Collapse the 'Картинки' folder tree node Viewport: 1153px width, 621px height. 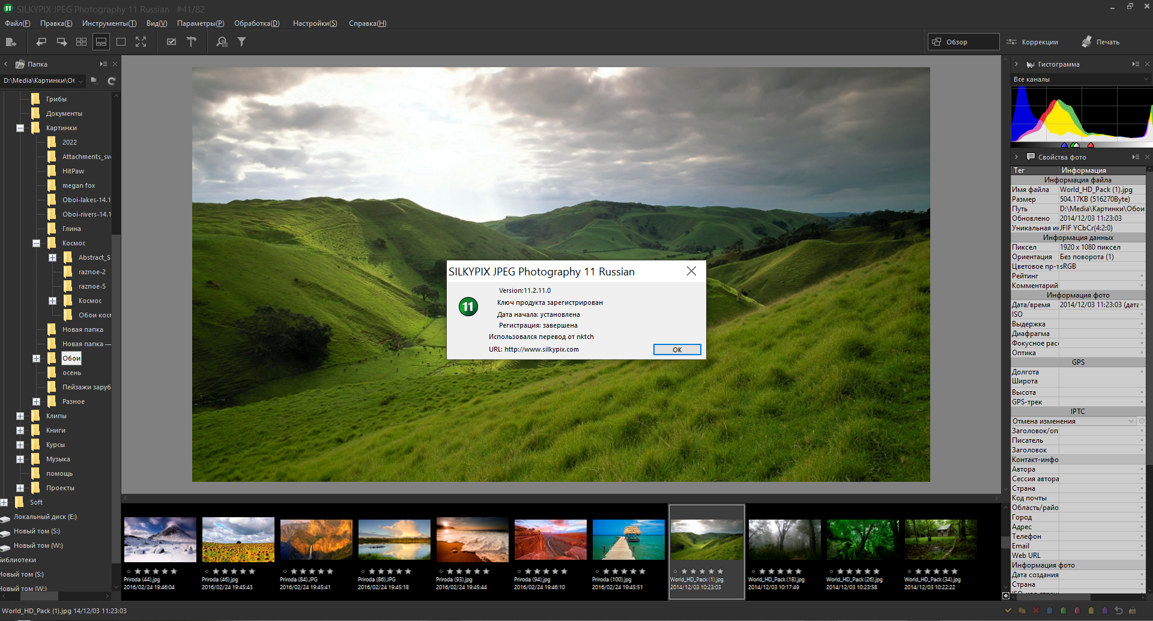pos(20,128)
